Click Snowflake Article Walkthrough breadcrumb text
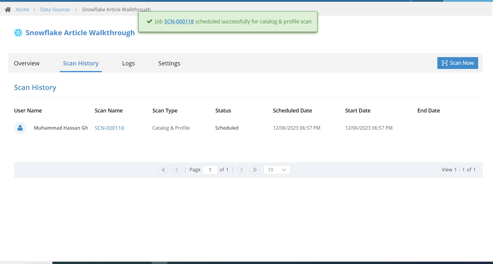The width and height of the screenshot is (493, 264). tap(116, 9)
